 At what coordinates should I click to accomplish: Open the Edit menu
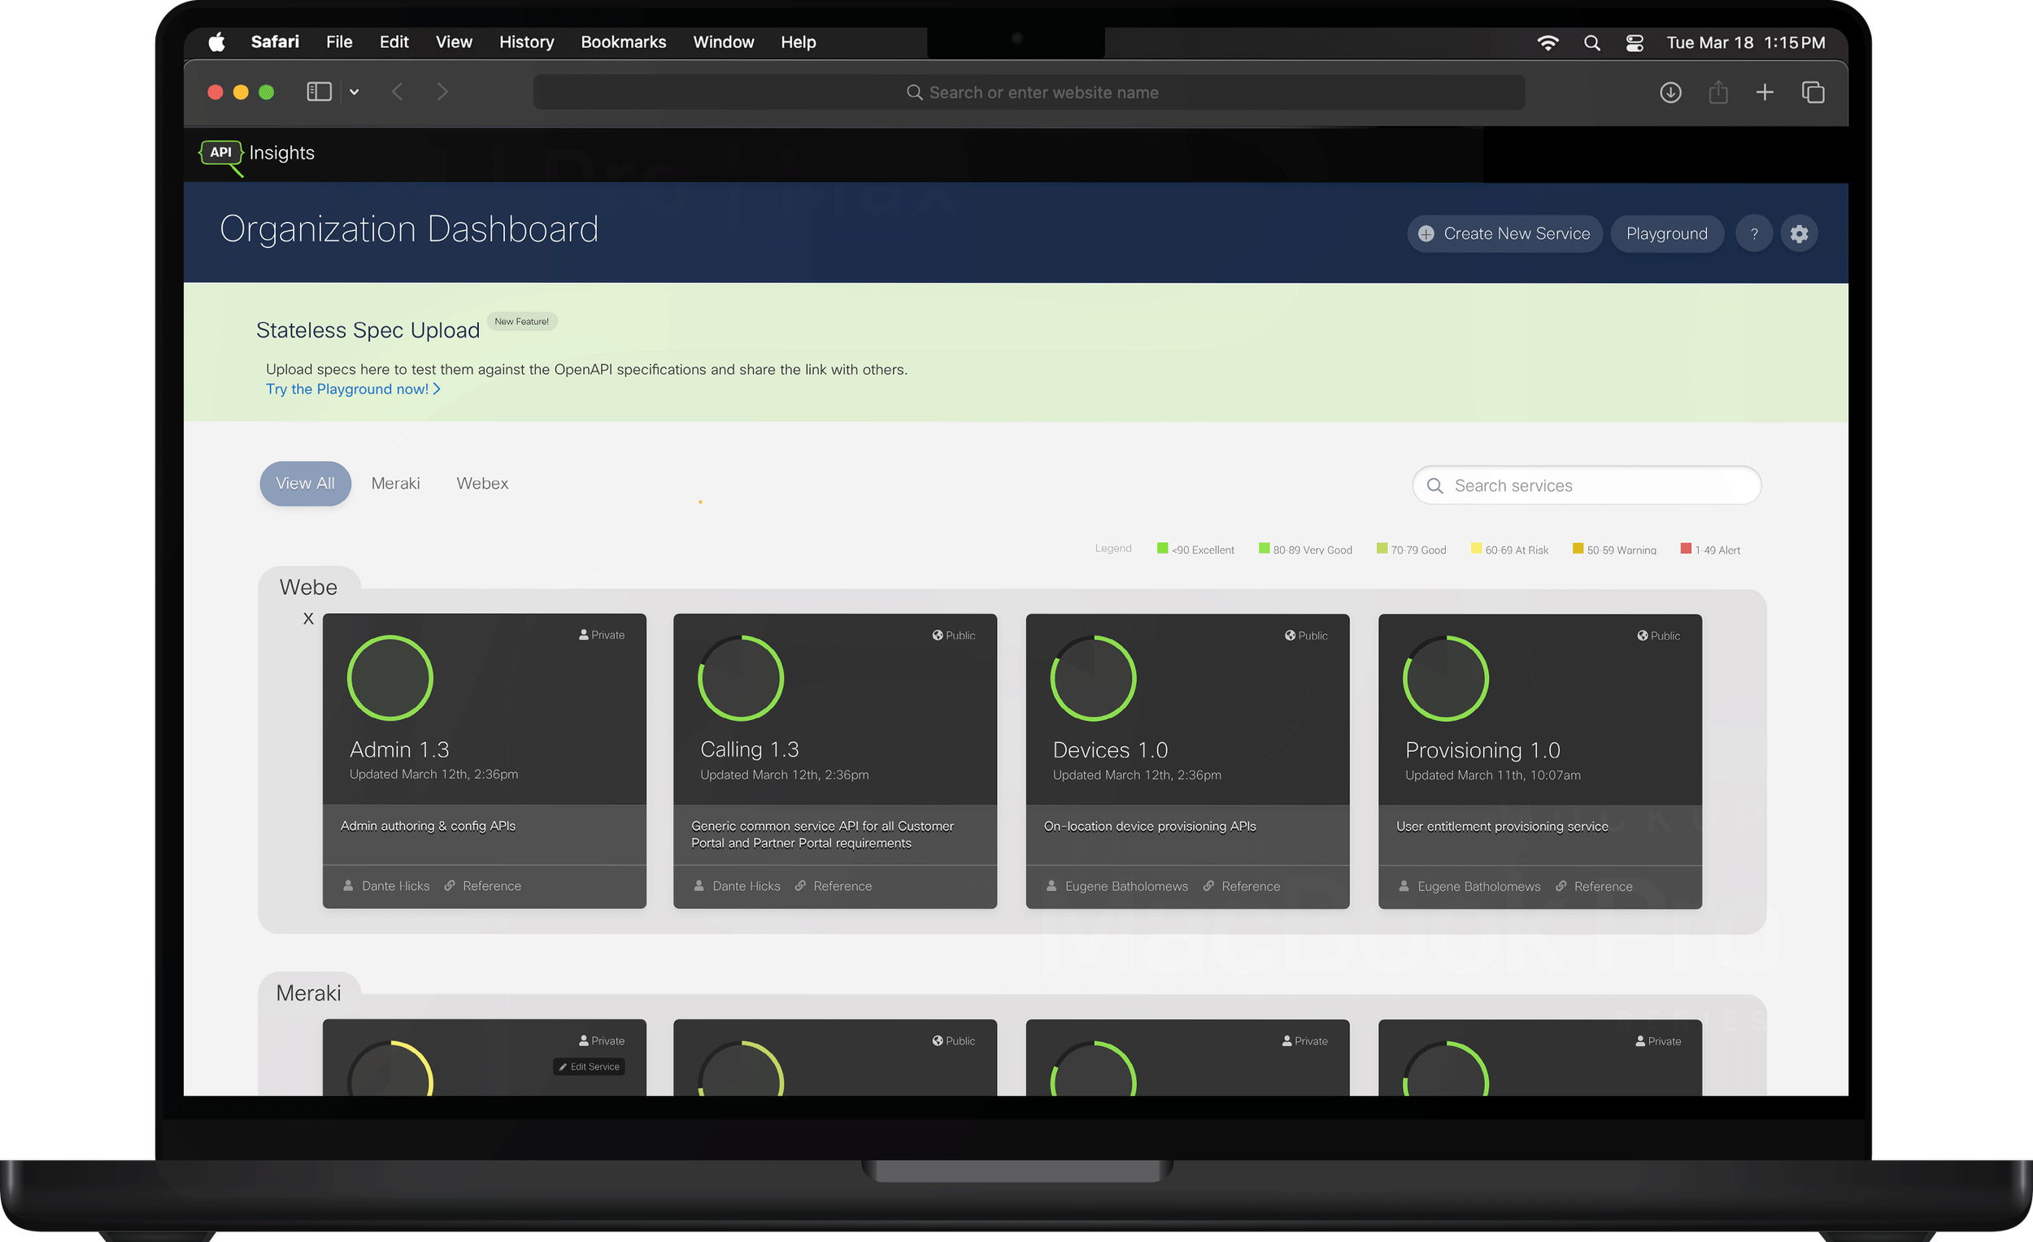(x=394, y=42)
